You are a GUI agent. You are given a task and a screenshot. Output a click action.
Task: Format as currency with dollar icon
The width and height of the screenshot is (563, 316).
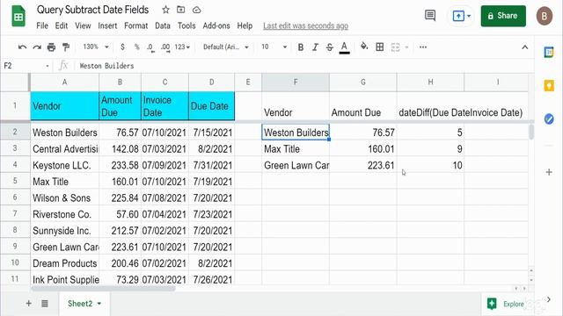(123, 47)
